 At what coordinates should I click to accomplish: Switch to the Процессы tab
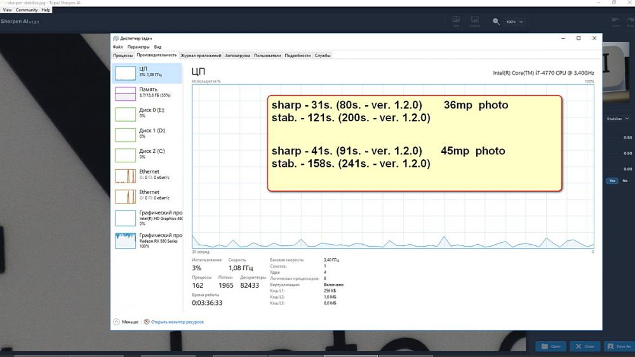pos(123,55)
